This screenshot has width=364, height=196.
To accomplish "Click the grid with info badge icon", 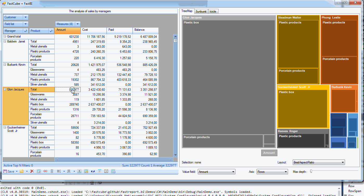I will tap(113, 171).
